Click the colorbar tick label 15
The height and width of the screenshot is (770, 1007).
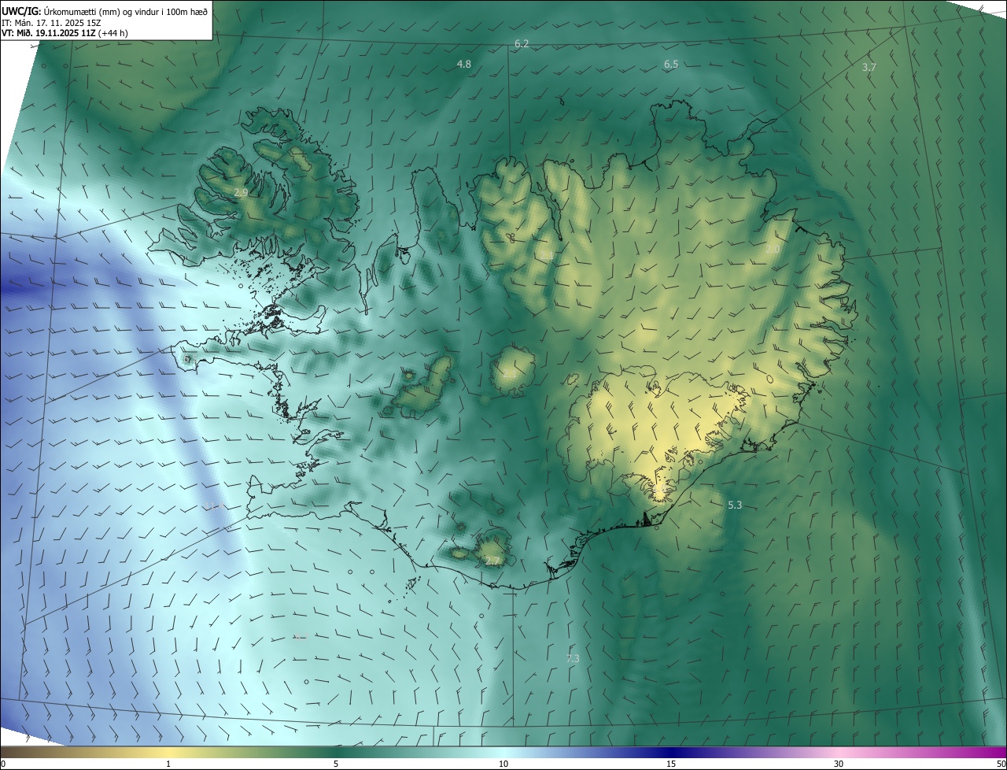[x=671, y=764]
